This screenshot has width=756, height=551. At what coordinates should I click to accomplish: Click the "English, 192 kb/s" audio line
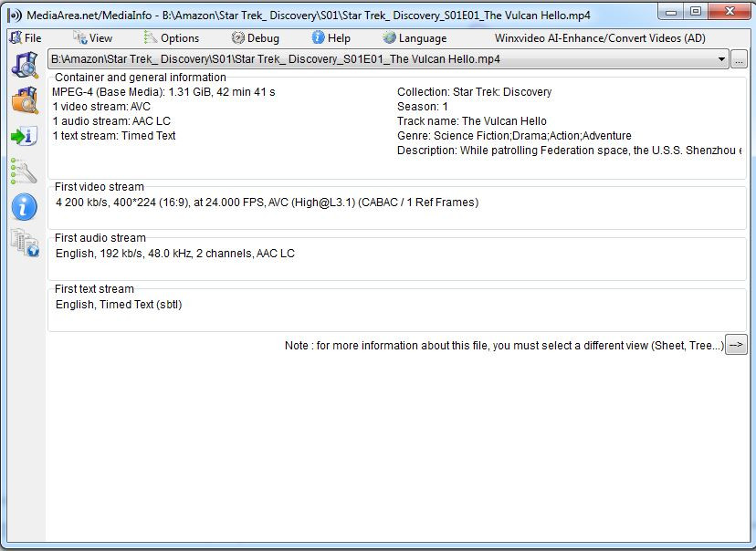click(175, 254)
